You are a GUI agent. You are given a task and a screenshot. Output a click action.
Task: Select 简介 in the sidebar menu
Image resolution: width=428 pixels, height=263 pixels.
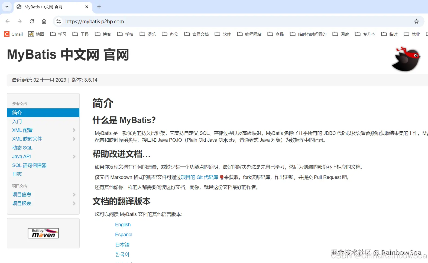(43, 113)
